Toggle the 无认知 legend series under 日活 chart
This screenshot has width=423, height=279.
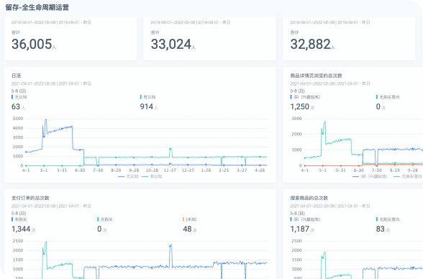128,177
